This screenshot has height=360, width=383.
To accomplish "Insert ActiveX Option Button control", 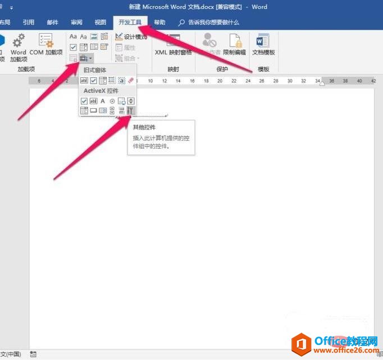I will pyautogui.click(x=112, y=101).
